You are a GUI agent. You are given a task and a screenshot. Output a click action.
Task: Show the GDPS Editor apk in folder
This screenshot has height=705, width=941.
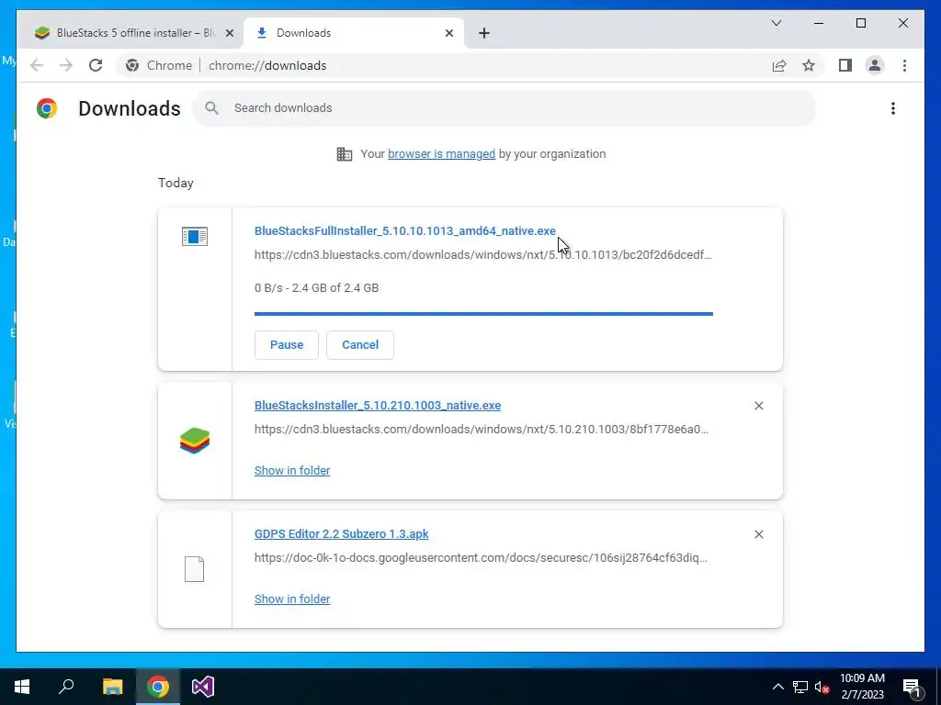[x=292, y=599]
